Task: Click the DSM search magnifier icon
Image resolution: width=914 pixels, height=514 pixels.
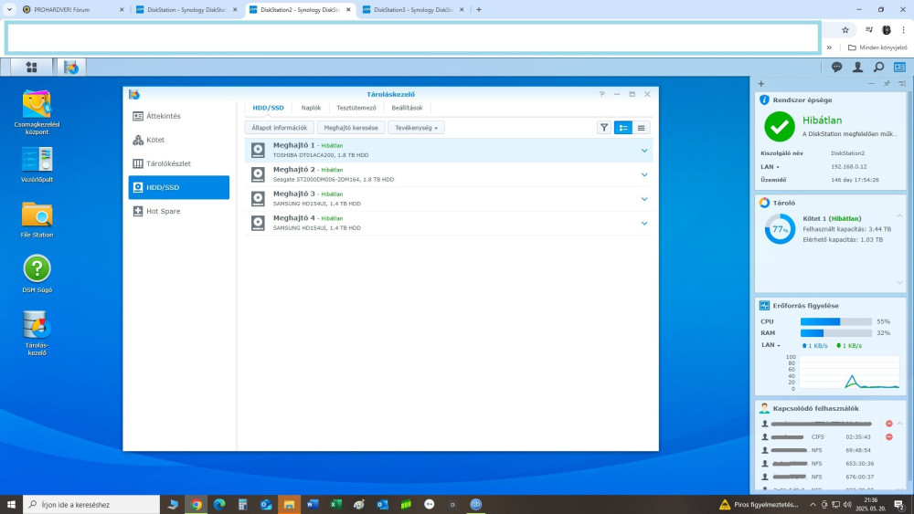Action: click(x=878, y=67)
